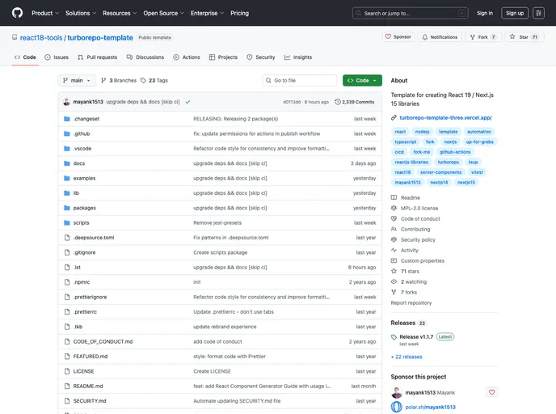Focus the Search or jump to field
Screen dimensions: 556x414
[411, 13]
